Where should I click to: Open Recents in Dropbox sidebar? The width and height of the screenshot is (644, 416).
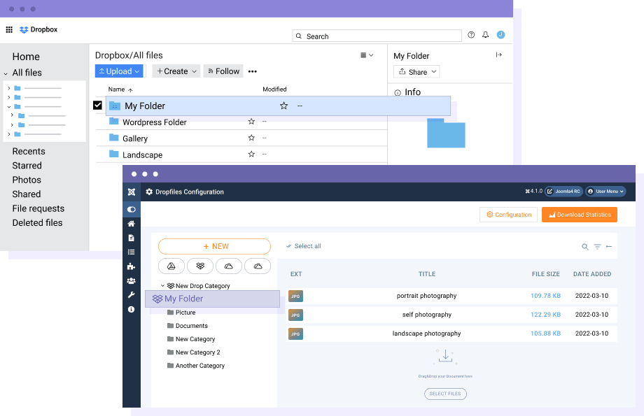click(x=29, y=151)
